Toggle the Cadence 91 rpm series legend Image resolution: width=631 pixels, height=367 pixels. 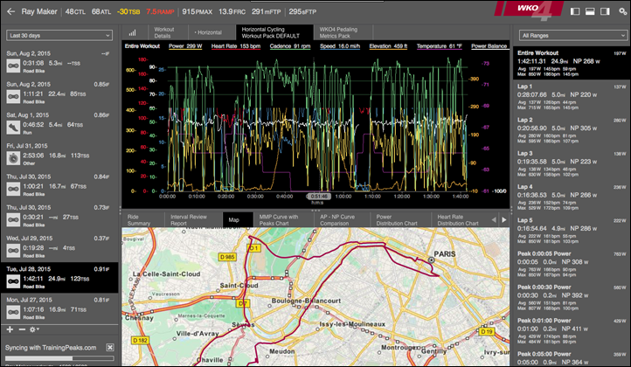[x=290, y=46]
